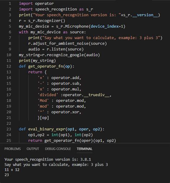170x183 pixels.
Task: Click the lowercase 'mod' key on line 19
Action: coord(43,106)
